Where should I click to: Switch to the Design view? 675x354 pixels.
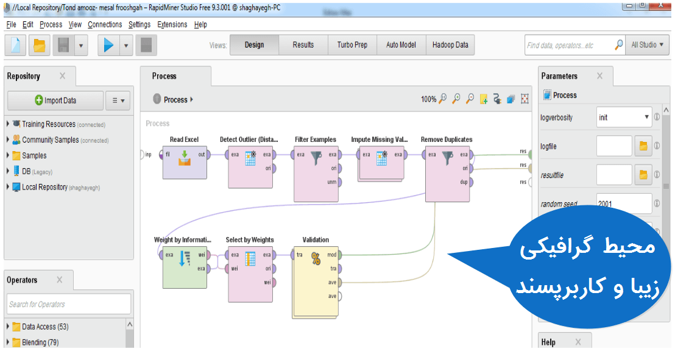click(x=255, y=45)
